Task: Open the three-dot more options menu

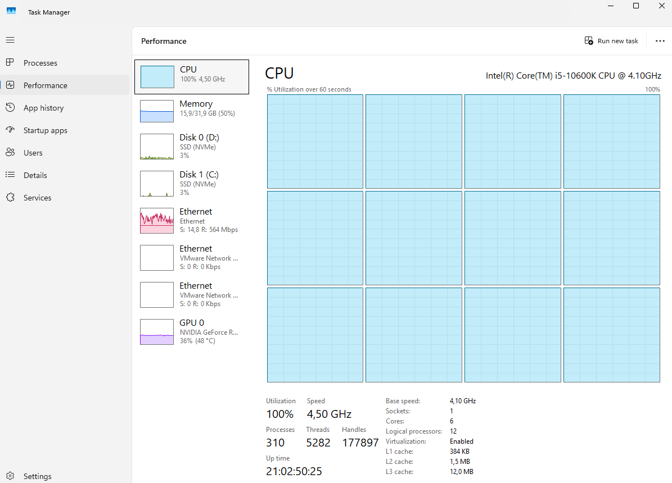Action: pyautogui.click(x=660, y=40)
